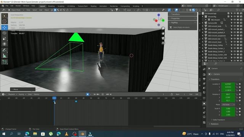Open the Render properties tab
The height and width of the screenshot is (137, 244).
204,75
